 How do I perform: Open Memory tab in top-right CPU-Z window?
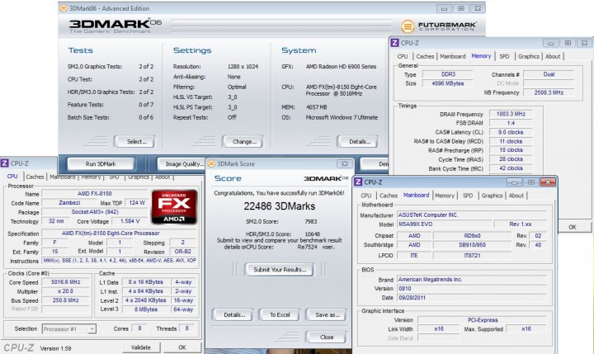tap(481, 56)
